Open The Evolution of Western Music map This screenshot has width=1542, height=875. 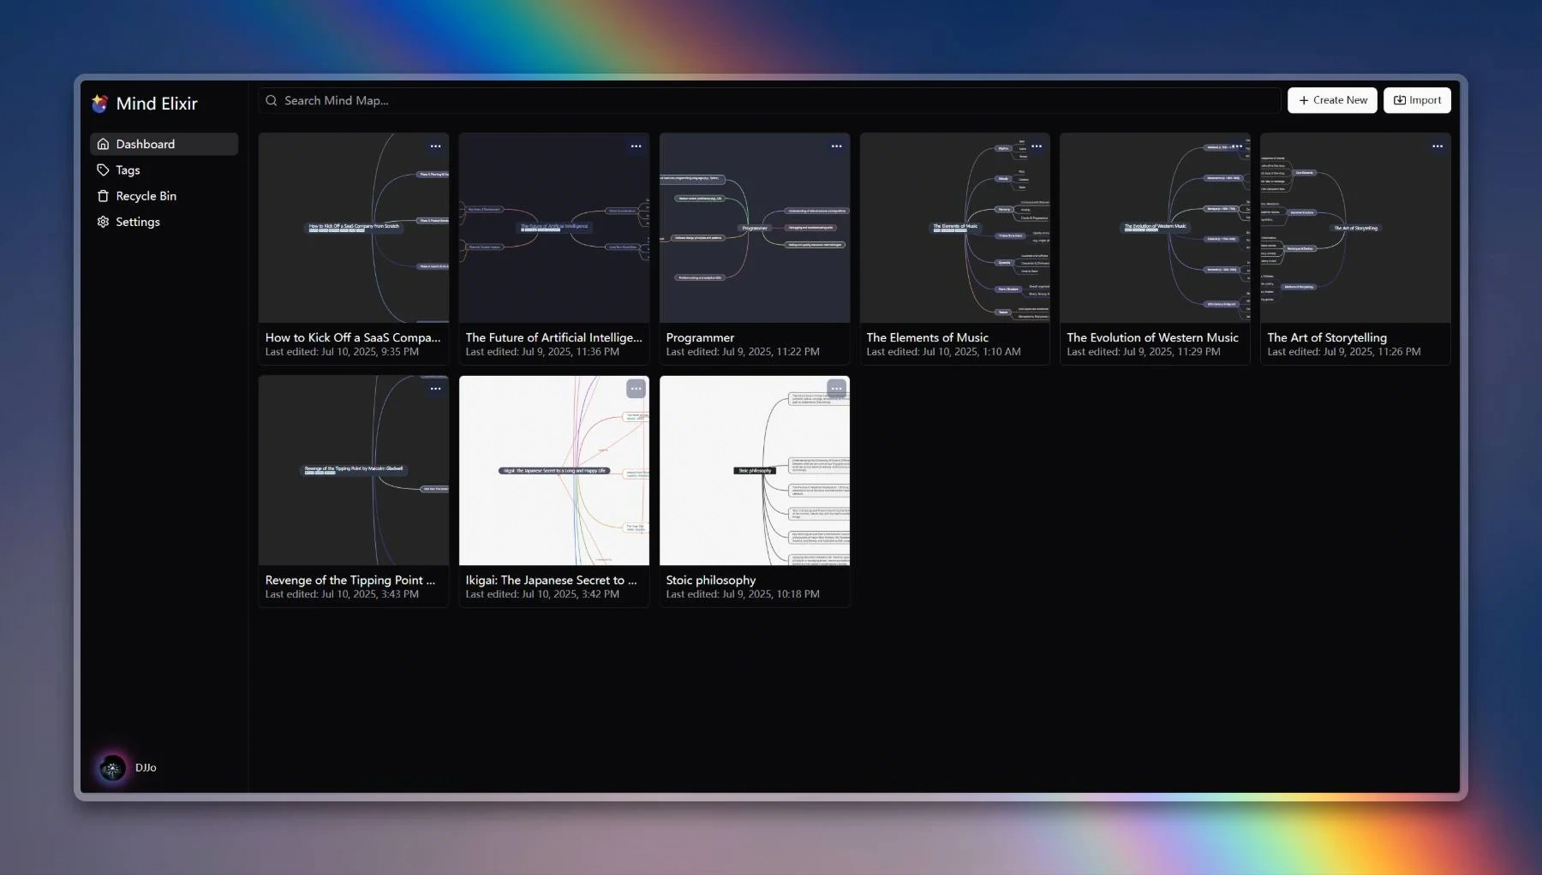1154,229
